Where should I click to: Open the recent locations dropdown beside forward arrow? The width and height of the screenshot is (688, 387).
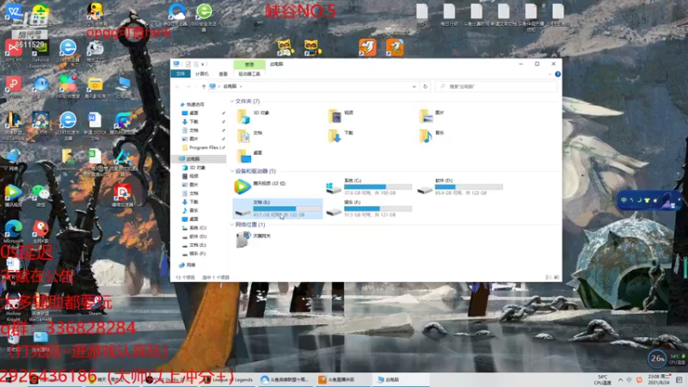[x=196, y=87]
